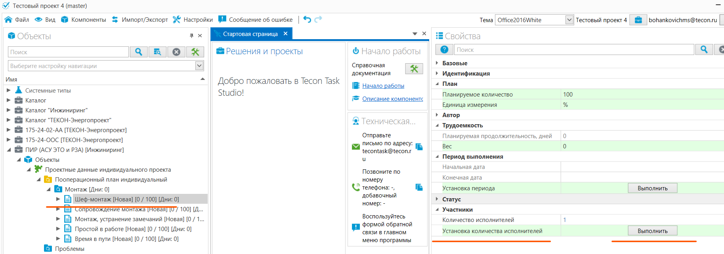Click the briefcase icon next to project name

638,20
